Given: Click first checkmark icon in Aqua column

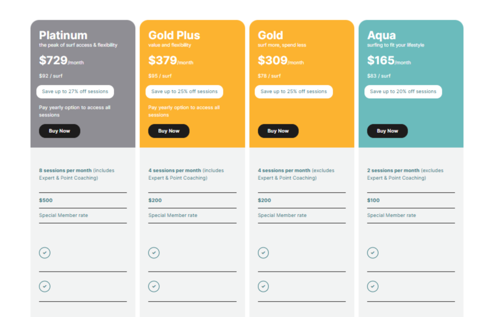Looking at the screenshot, I should [x=372, y=253].
